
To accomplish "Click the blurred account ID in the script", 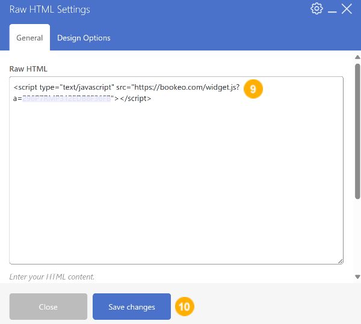I will pos(67,99).
